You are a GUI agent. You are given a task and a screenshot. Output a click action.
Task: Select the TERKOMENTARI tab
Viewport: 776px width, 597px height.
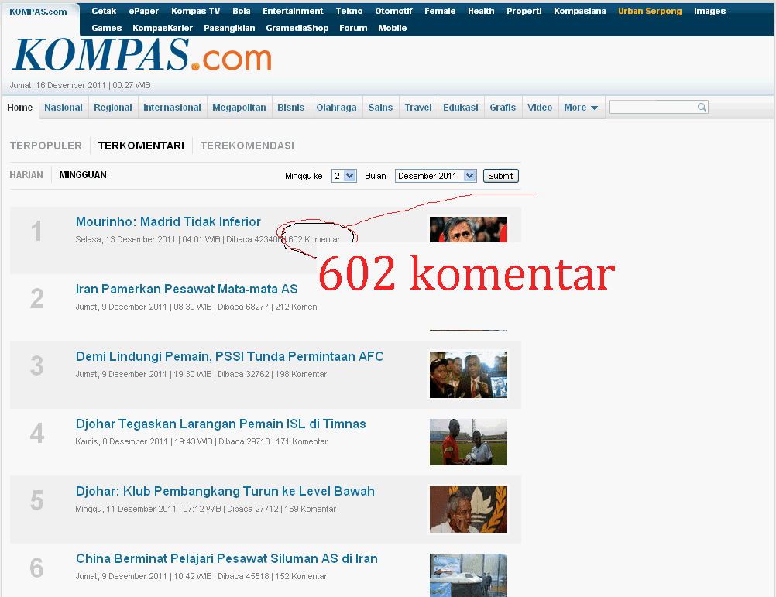pyautogui.click(x=141, y=146)
